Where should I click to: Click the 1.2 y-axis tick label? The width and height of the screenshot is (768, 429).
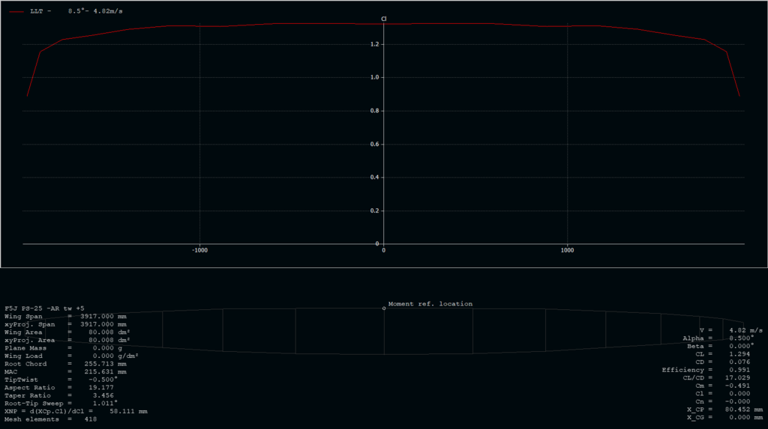tap(375, 44)
